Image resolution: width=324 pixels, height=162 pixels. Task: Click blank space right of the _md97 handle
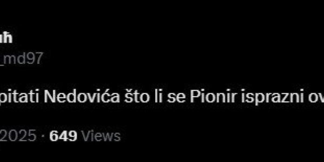tap(184, 59)
